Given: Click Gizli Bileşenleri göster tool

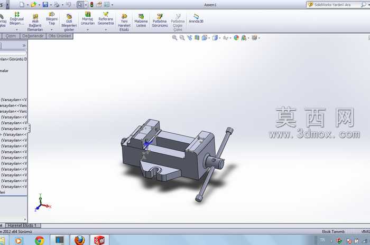Looking at the screenshot, I should tap(69, 23).
